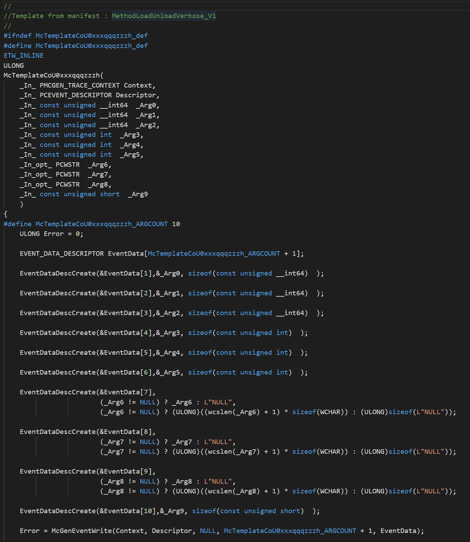Click _Arg5 in the parameter list
Image resolution: width=470 pixels, height=542 pixels.
(x=130, y=155)
